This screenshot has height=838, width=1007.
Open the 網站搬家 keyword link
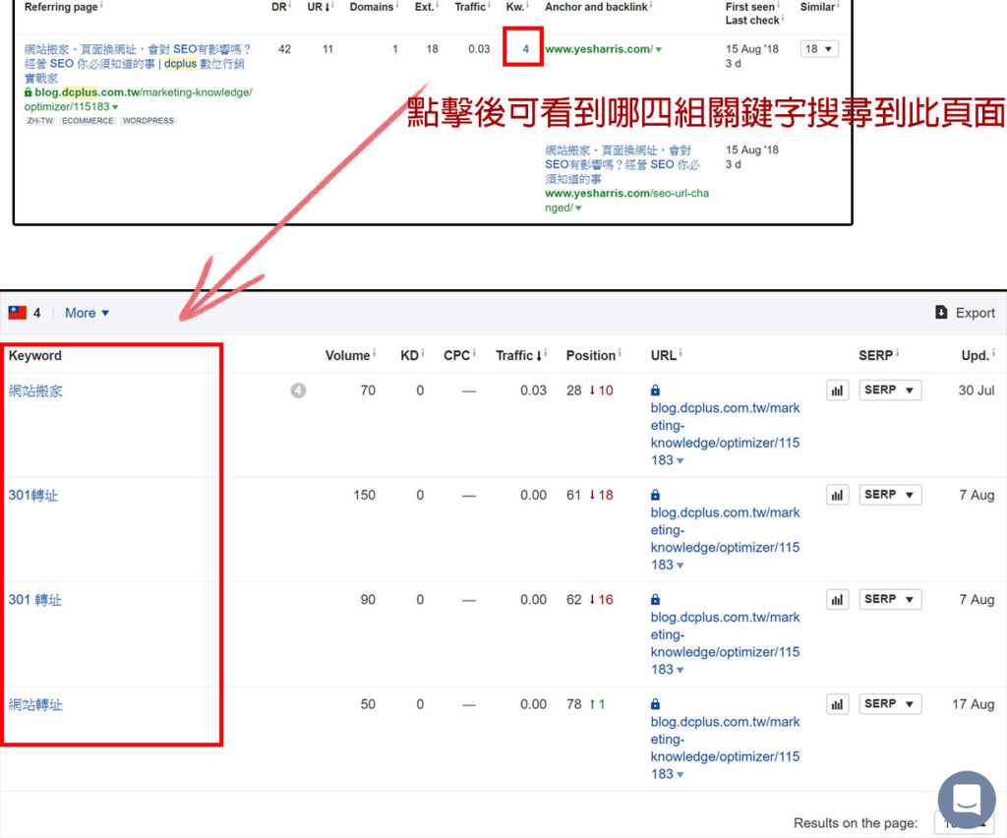coord(35,390)
